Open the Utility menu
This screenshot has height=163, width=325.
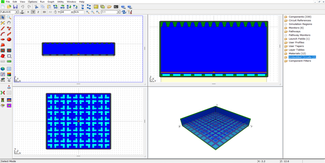pyautogui.click(x=60, y=2)
